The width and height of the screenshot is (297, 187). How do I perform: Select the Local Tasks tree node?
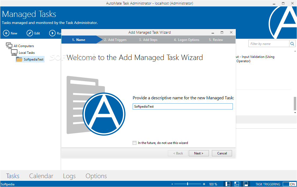click(23, 52)
